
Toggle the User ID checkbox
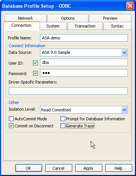click(x=35, y=63)
